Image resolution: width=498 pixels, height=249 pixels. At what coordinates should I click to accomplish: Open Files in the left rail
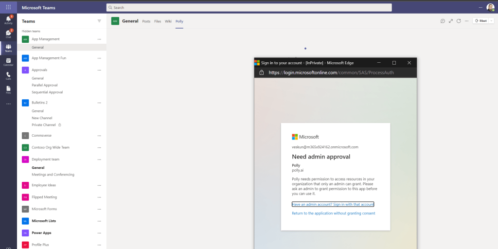(x=8, y=89)
